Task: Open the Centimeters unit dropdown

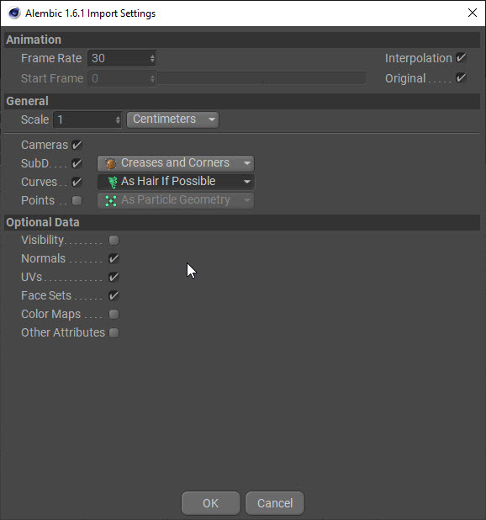Action: click(x=172, y=119)
